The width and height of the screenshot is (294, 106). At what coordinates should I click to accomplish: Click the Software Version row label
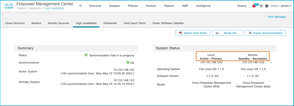(x=168, y=76)
